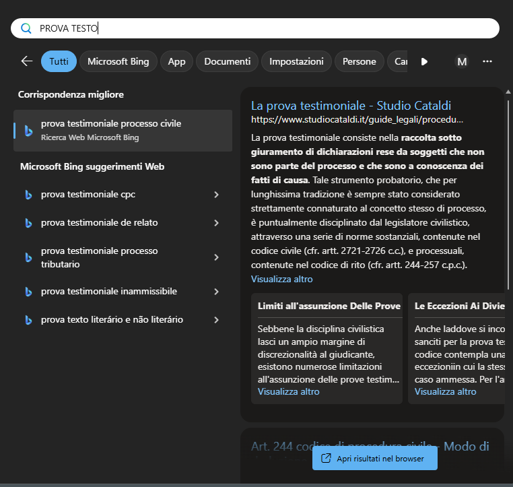Screen dimensions: 513x487
Task: Click Bing icon beside 'prova texto literário e não literário'
Action: coord(29,320)
